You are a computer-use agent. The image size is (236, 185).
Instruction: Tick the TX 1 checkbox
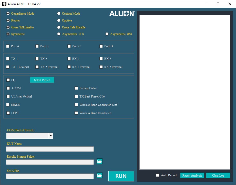pos(8,59)
